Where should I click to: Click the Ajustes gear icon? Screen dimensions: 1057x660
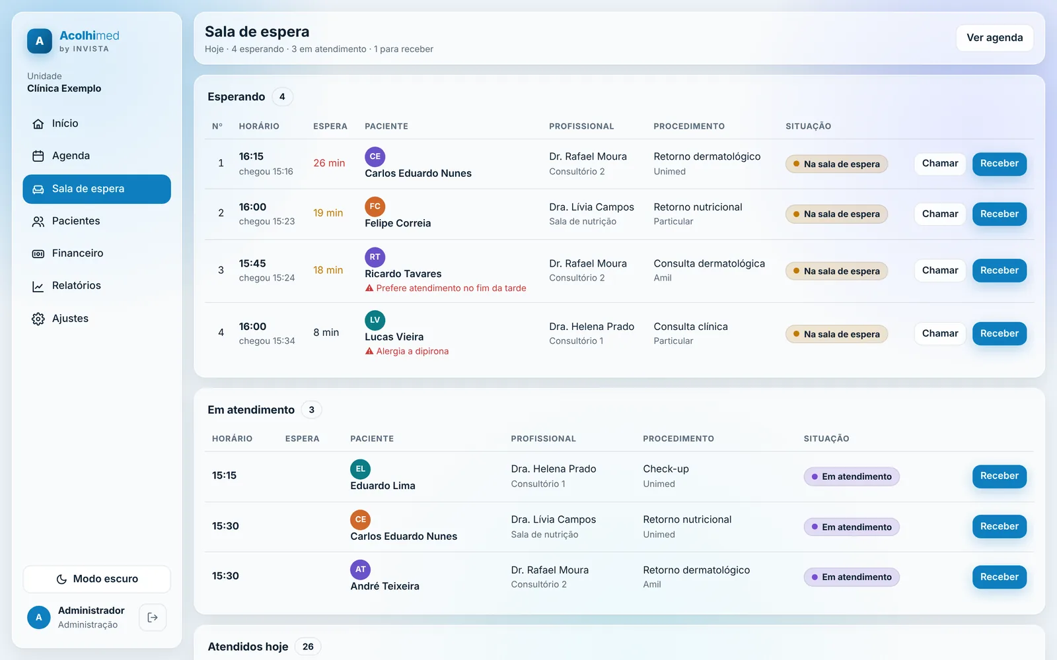(x=38, y=319)
